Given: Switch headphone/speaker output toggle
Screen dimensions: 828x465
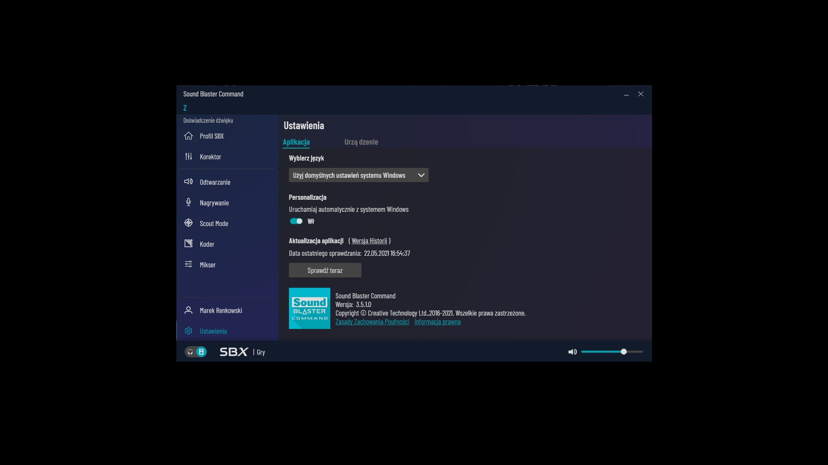Looking at the screenshot, I should click(196, 352).
